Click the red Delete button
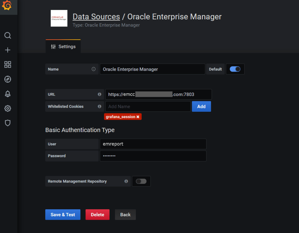Screen dimensions: 299x233 pos(97,215)
